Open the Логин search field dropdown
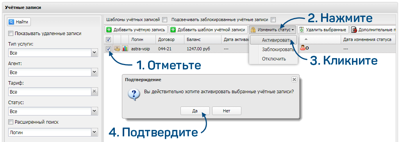 pos(95,133)
